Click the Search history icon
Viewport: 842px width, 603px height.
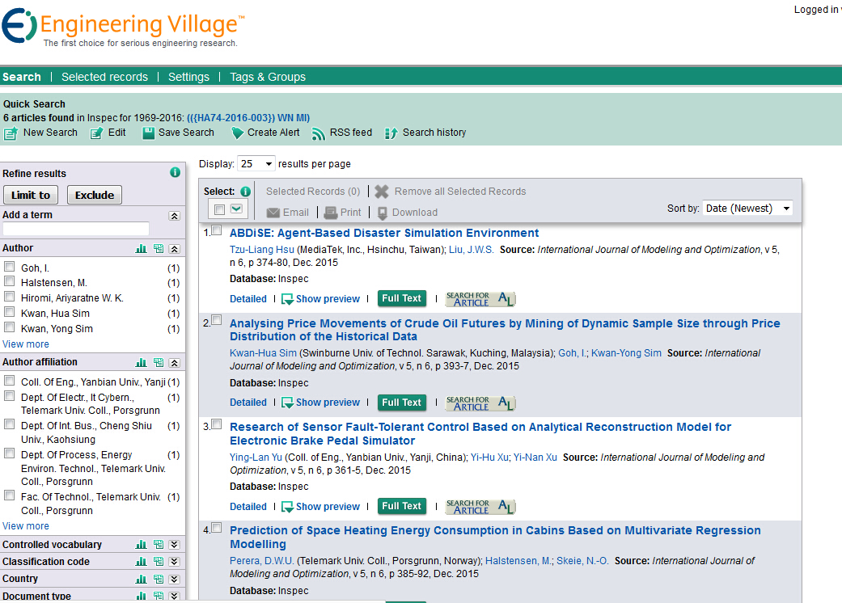pyautogui.click(x=391, y=133)
